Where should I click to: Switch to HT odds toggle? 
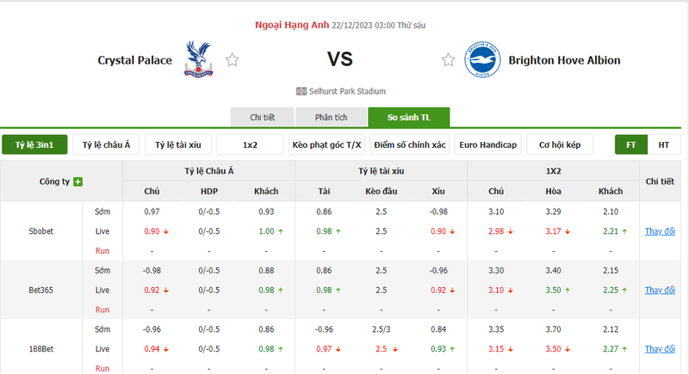pyautogui.click(x=663, y=145)
